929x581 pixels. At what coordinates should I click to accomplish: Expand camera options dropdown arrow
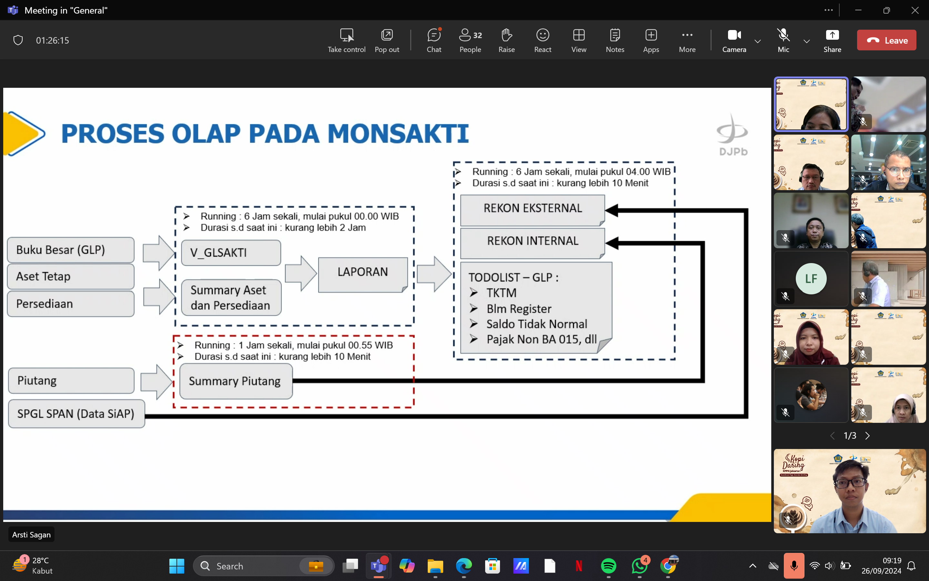tap(757, 41)
